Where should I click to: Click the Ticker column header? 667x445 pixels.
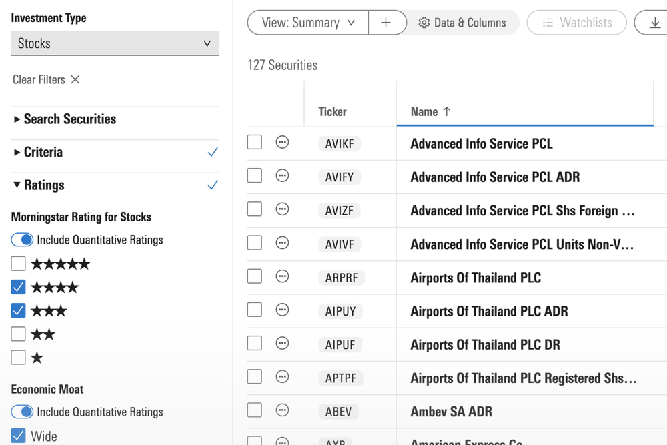332,112
